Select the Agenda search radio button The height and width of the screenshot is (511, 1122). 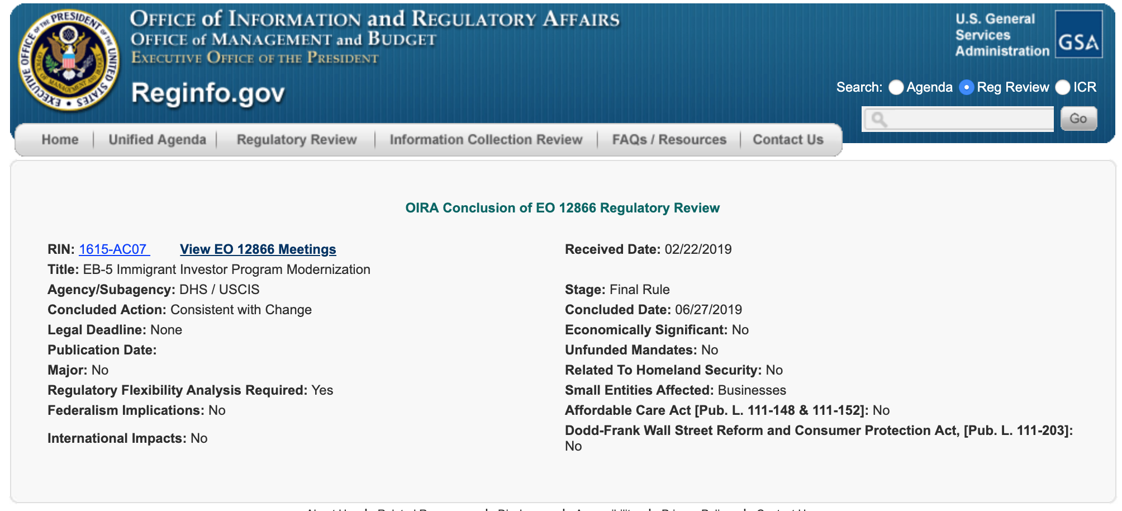click(x=896, y=87)
